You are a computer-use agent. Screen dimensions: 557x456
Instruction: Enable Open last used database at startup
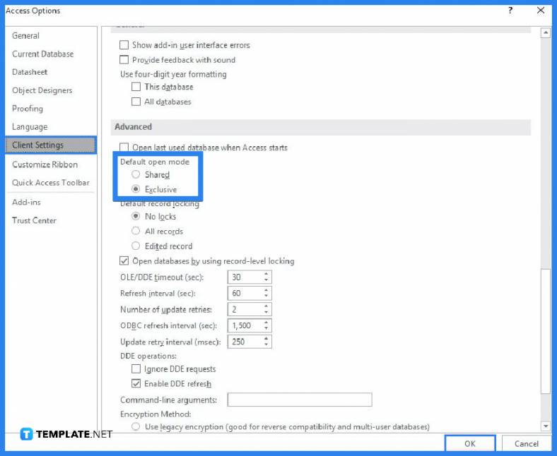[125, 148]
